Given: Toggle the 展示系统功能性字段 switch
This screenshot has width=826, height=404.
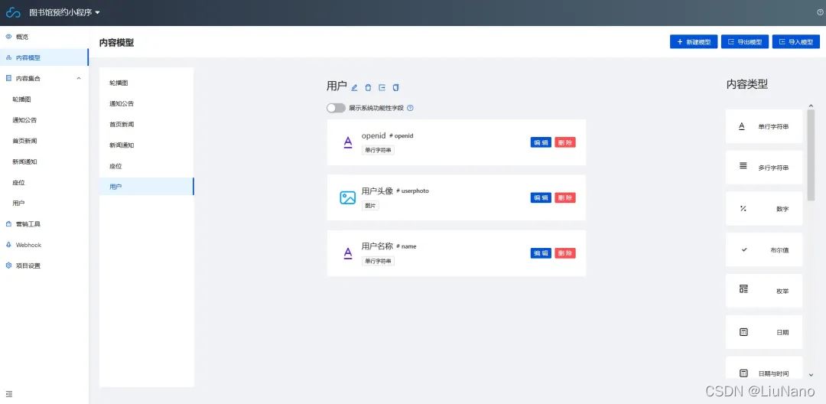Looking at the screenshot, I should (x=336, y=109).
